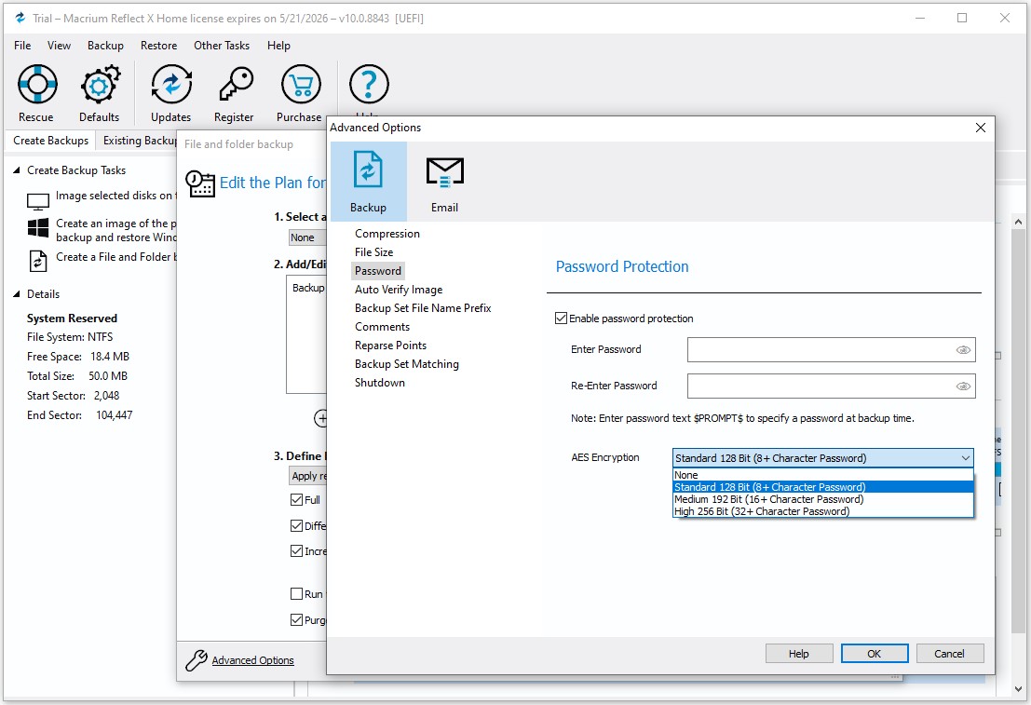This screenshot has width=1031, height=705.
Task: Select the Comments option
Action: tap(382, 327)
